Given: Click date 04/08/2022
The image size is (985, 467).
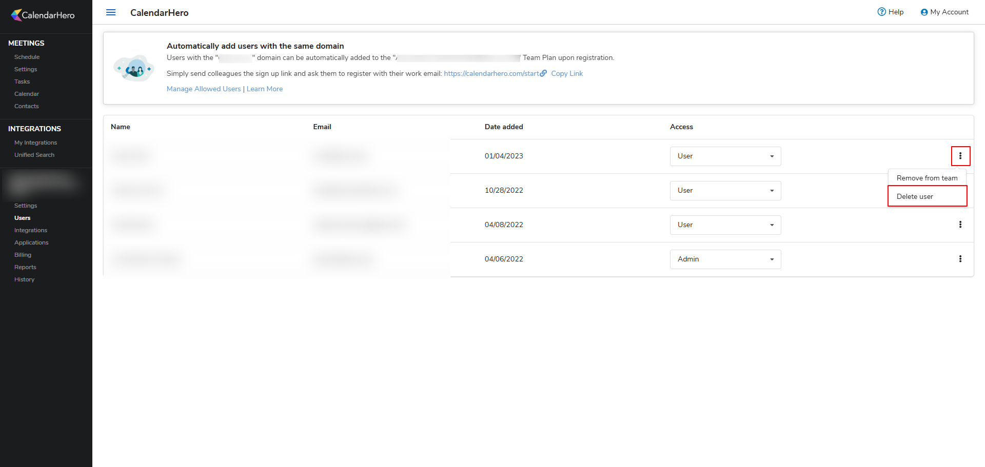Looking at the screenshot, I should [x=504, y=225].
